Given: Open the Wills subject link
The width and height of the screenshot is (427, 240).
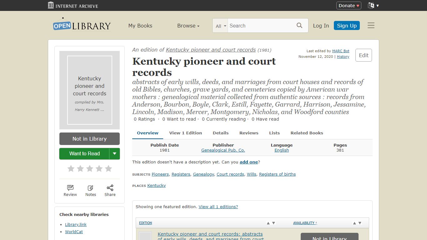Looking at the screenshot, I should [251, 174].
